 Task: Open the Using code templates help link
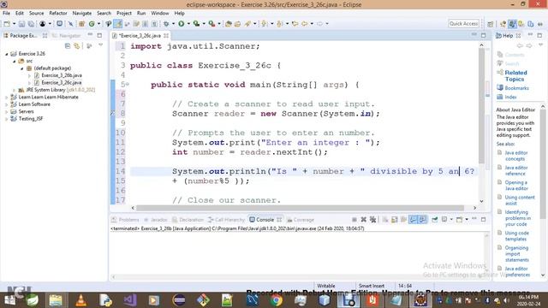coord(516,236)
